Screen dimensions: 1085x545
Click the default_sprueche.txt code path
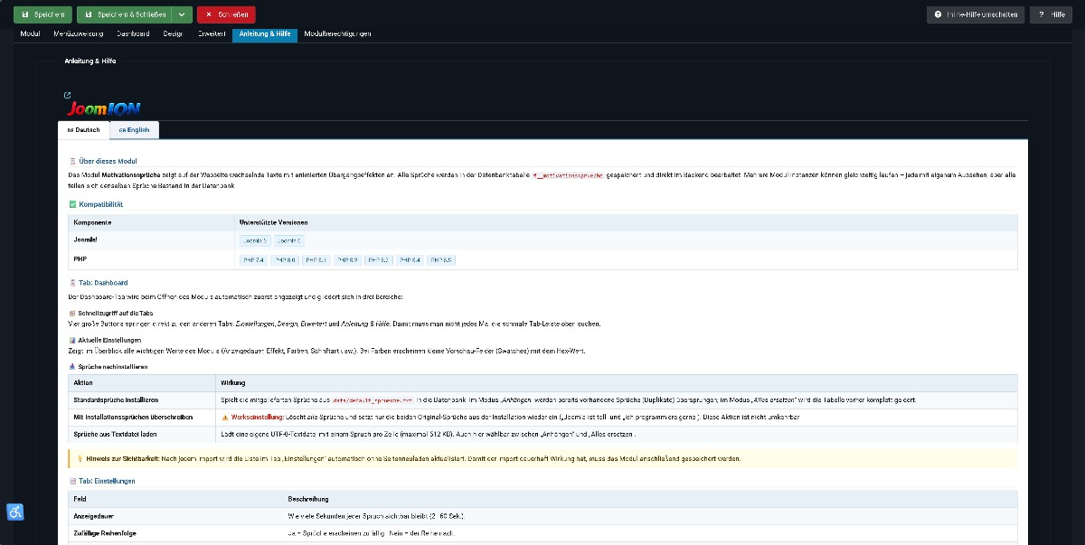tap(373, 399)
